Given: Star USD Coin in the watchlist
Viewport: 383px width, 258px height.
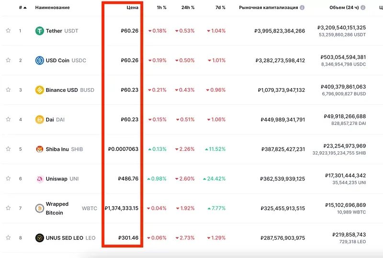Looking at the screenshot, I should click(x=8, y=60).
